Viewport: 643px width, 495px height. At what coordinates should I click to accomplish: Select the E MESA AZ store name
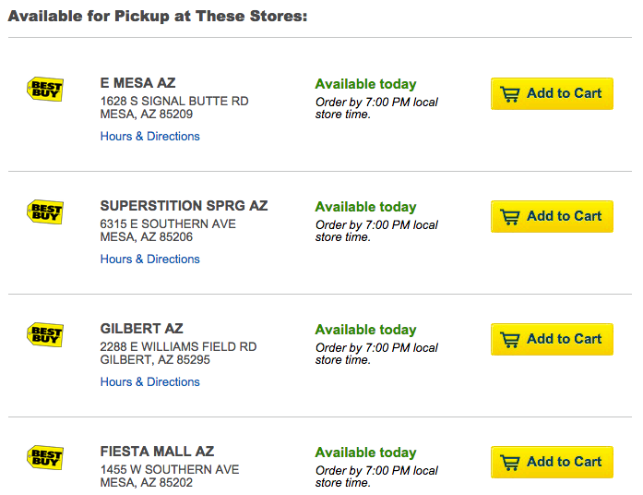coord(137,83)
